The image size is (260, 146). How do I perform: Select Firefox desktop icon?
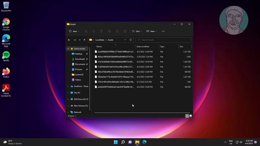6,73
